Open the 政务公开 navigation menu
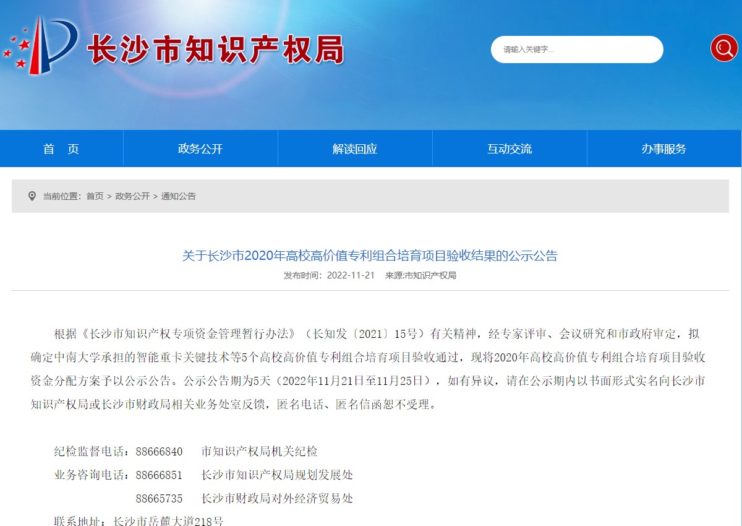Screen dimensions: 742x526 tap(200, 149)
